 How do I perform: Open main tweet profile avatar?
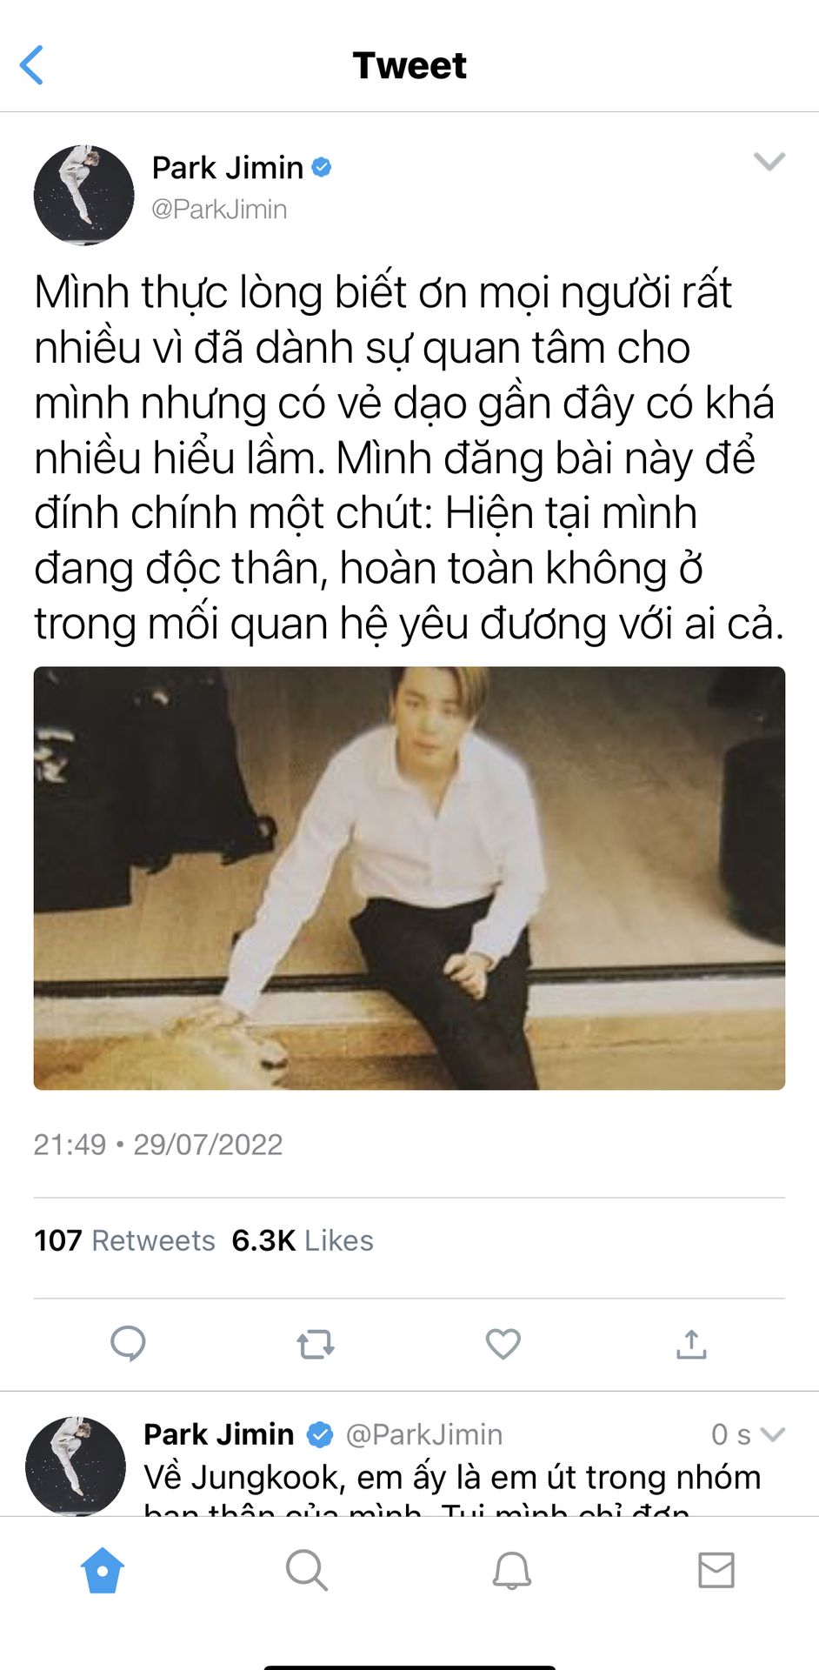coord(83,195)
